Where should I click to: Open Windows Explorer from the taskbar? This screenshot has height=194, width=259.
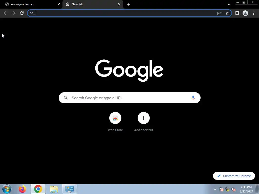54,189
